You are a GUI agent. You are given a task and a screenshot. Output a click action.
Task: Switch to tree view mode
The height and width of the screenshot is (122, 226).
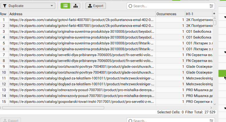(75, 6)
